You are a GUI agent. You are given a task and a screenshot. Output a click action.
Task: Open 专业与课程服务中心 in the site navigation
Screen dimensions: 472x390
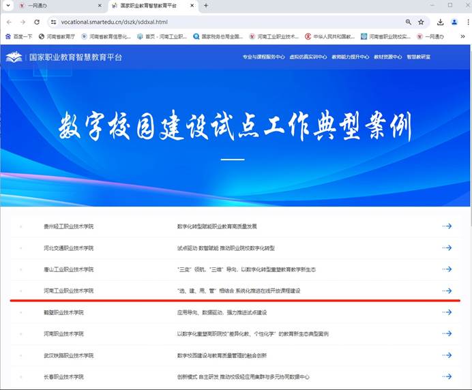263,57
